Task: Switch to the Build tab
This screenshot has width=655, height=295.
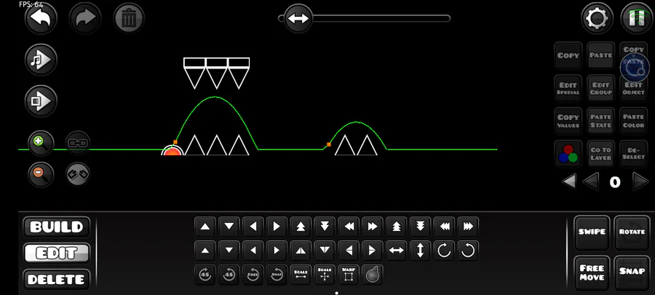Action: tap(56, 227)
